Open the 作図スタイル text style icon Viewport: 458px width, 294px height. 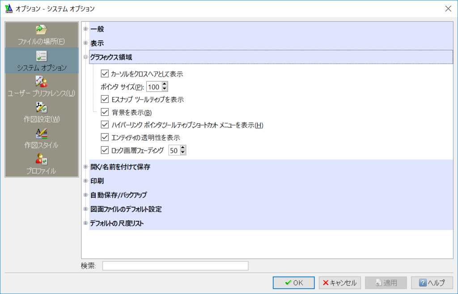point(42,133)
